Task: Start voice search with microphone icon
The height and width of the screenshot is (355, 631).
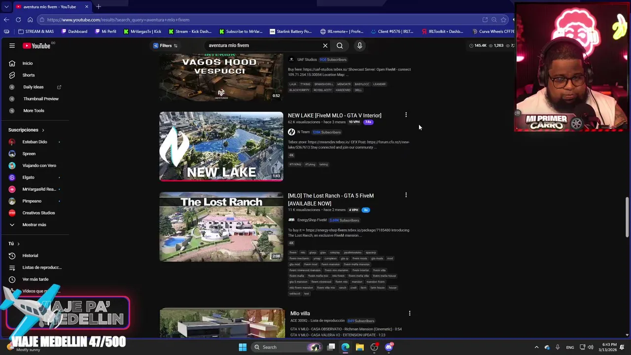Action: (360, 45)
